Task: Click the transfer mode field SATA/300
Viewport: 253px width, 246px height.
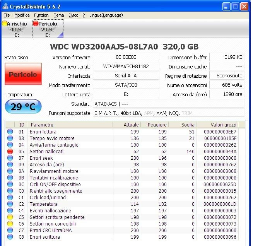Action: click(126, 85)
